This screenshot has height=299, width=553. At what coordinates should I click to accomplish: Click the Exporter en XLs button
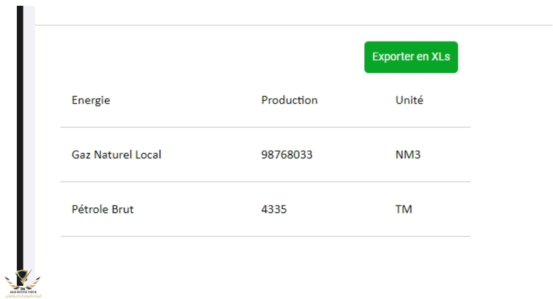point(411,57)
